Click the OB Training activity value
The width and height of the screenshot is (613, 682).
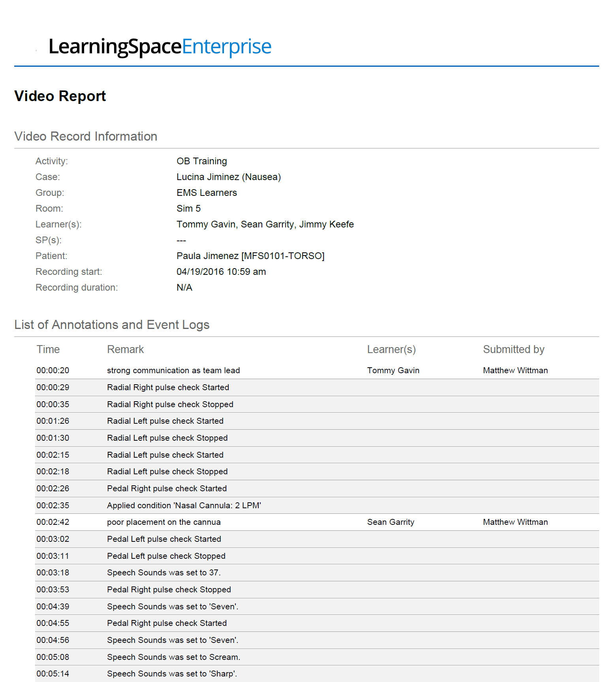(x=201, y=161)
